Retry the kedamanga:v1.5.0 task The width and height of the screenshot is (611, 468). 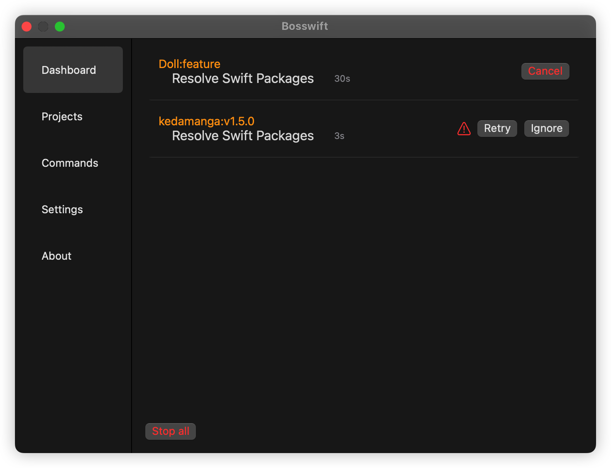point(497,128)
